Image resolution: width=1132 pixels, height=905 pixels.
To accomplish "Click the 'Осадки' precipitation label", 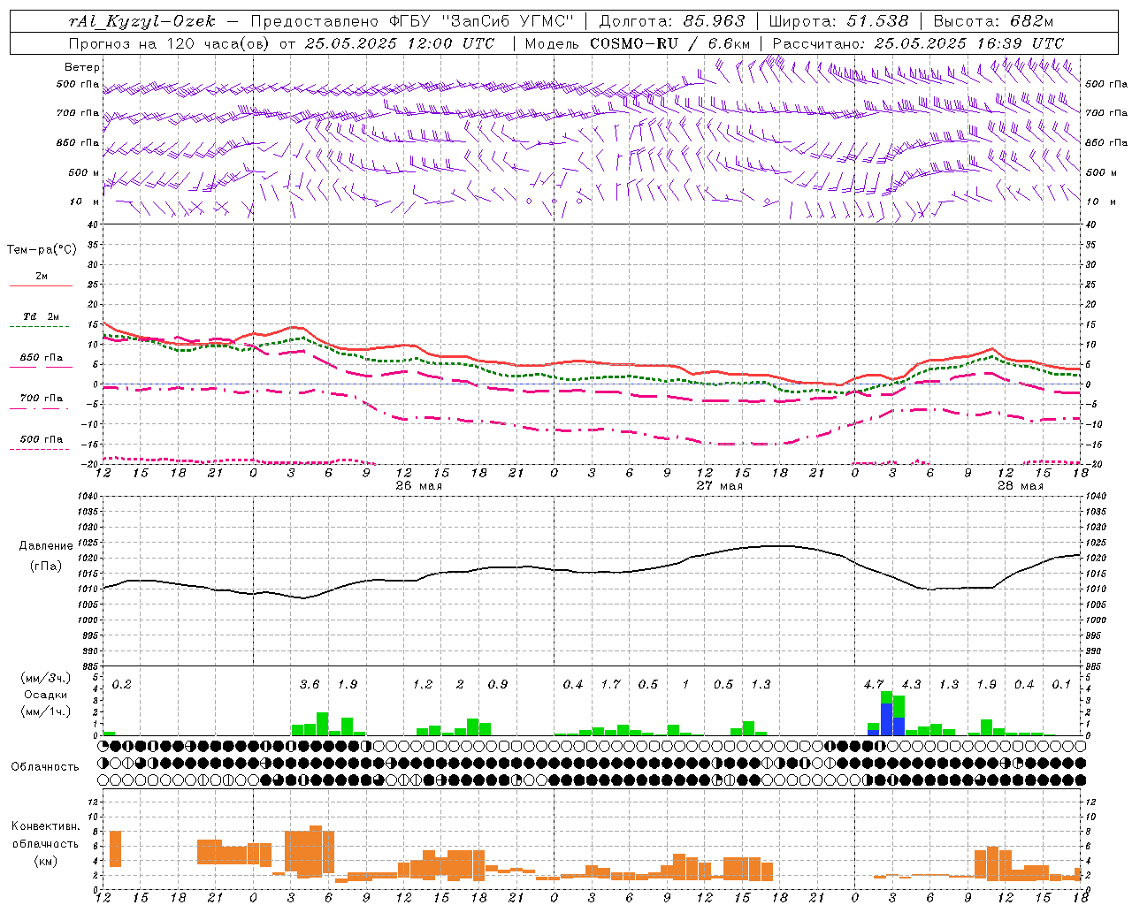I will tap(45, 695).
